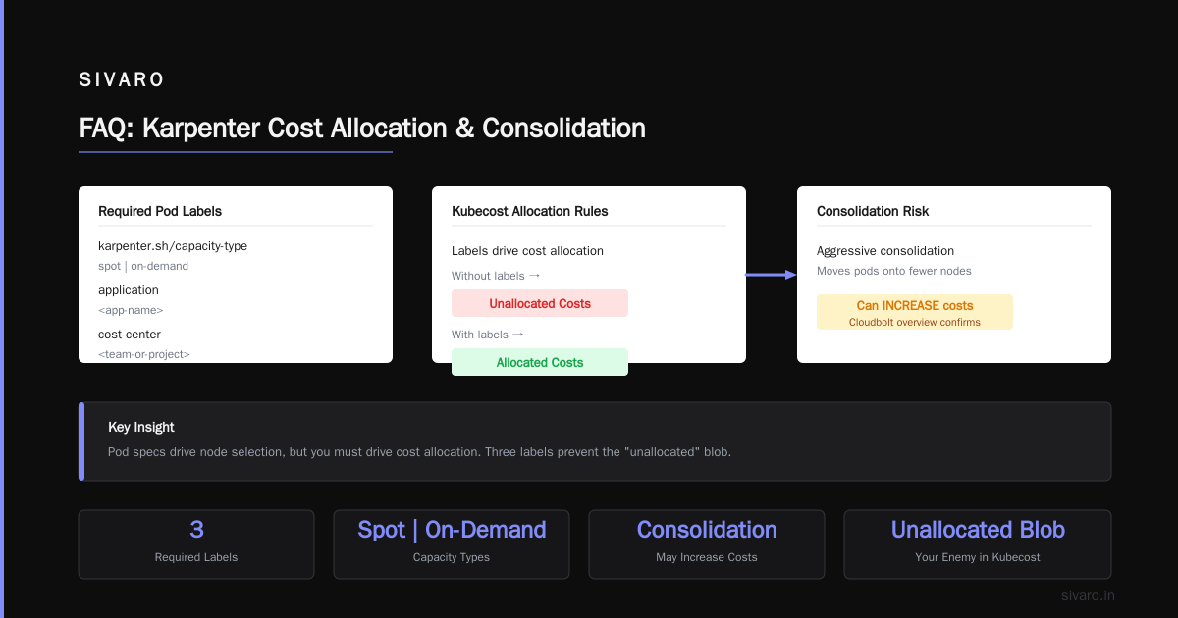
Task: Choose the cost-center label entry
Action: click(130, 335)
